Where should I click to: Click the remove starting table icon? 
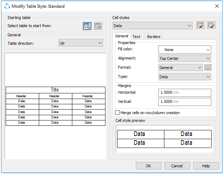(98, 26)
